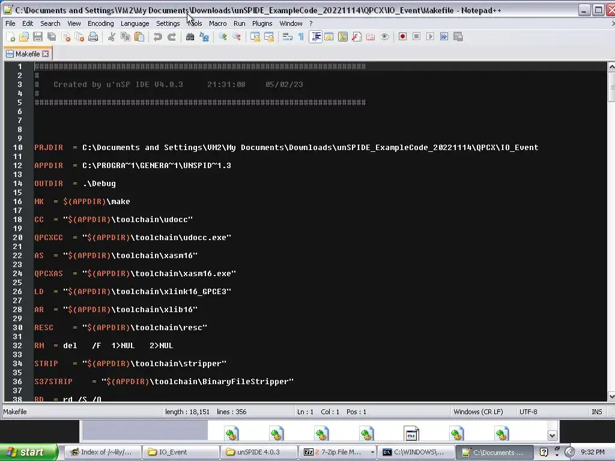The height and width of the screenshot is (461, 615).
Task: Open the Window menu
Action: [291, 23]
